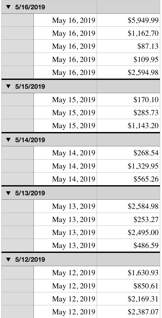
Task: Select the $109.95 cell
Action: pyautogui.click(x=128, y=60)
